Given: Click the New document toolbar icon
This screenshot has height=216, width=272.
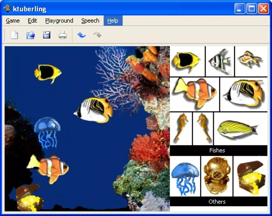Looking at the screenshot, I should pyautogui.click(x=14, y=35).
